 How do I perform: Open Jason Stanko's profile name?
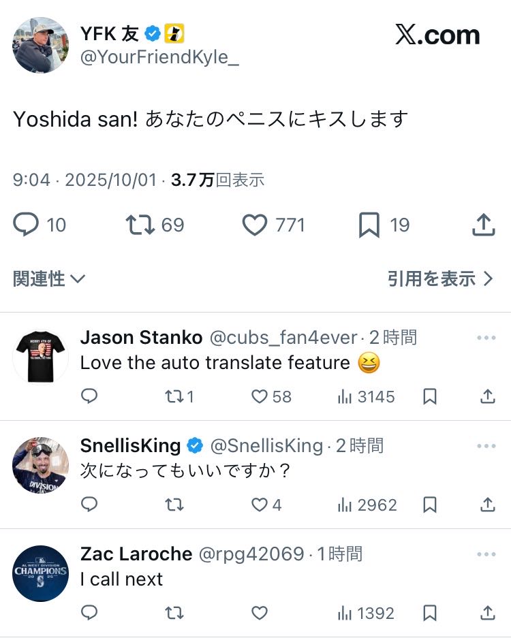(x=142, y=337)
